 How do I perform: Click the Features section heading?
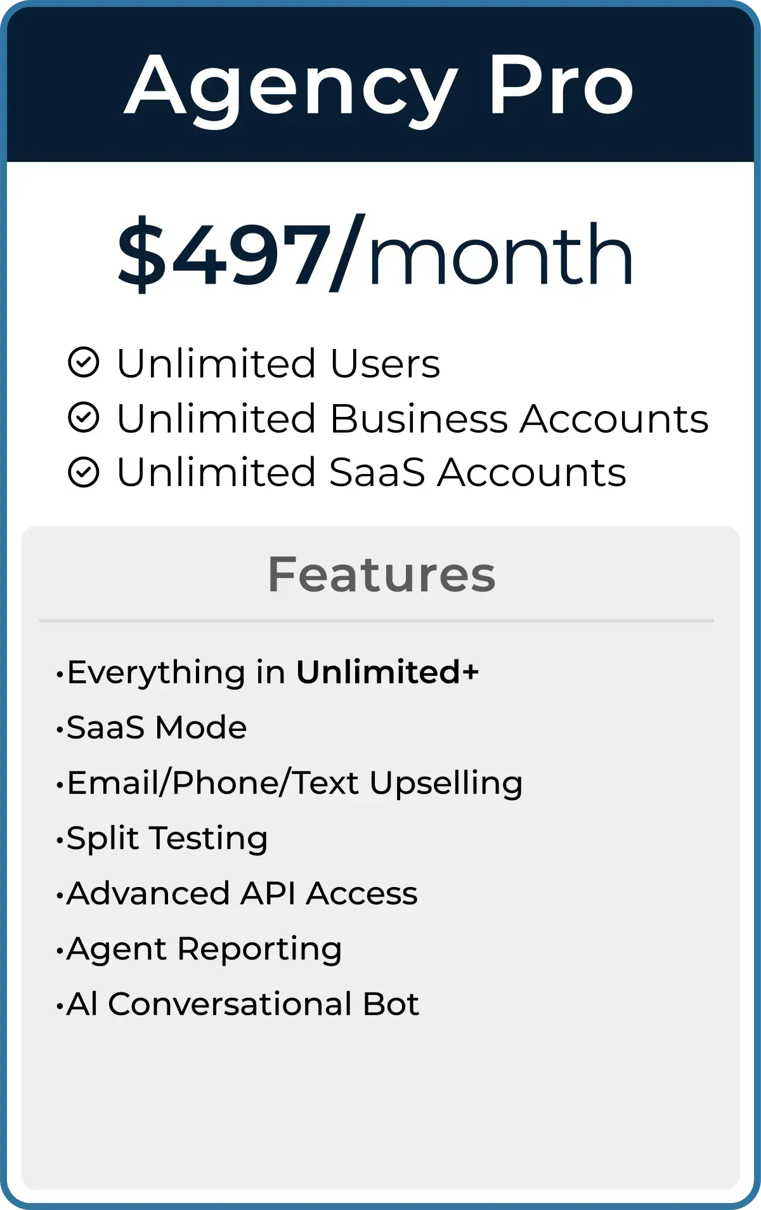pos(381,574)
